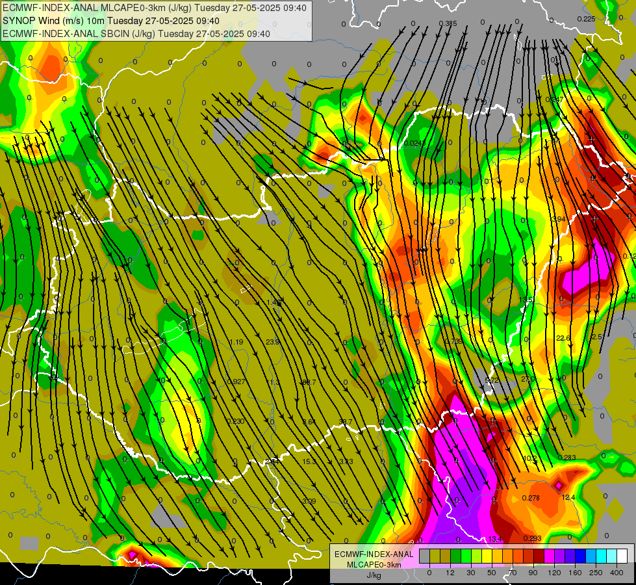This screenshot has height=585, width=636.
Task: Click the map value 0.247
Action: [x=555, y=99]
